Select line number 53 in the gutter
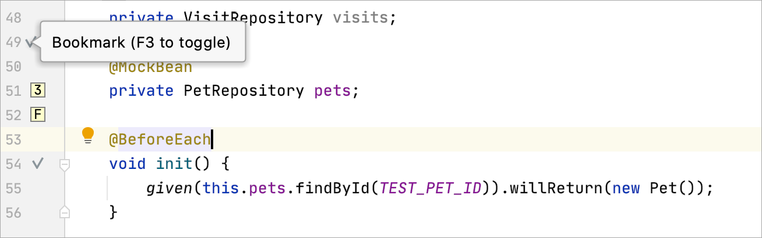762x238 pixels. [x=13, y=140]
